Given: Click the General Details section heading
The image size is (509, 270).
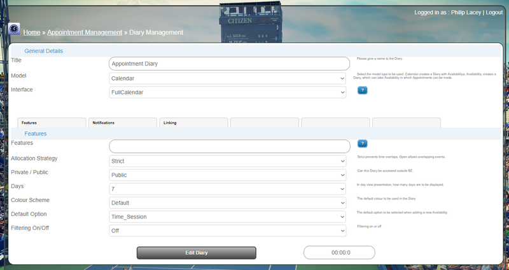Looking at the screenshot, I should [x=43, y=51].
